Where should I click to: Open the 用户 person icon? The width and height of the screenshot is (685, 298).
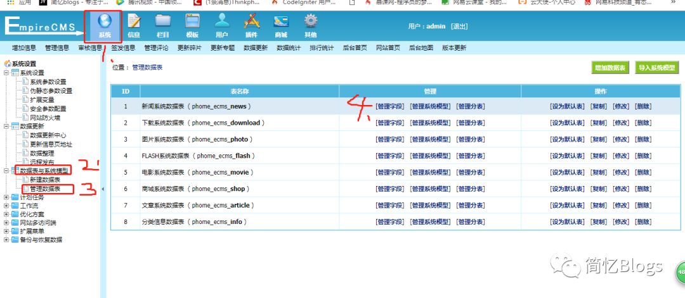[221, 24]
